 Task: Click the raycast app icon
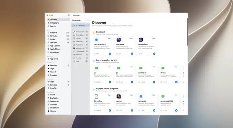[118, 96]
